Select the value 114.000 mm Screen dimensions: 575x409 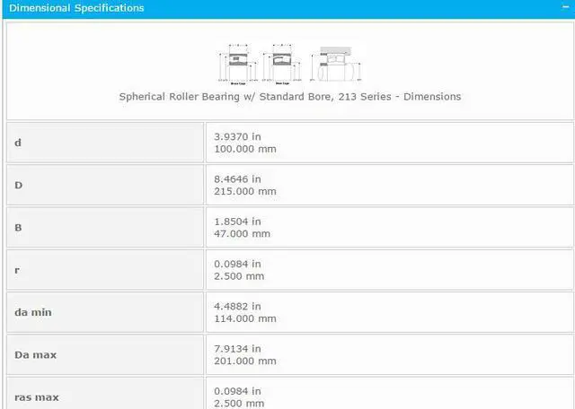pos(245,319)
